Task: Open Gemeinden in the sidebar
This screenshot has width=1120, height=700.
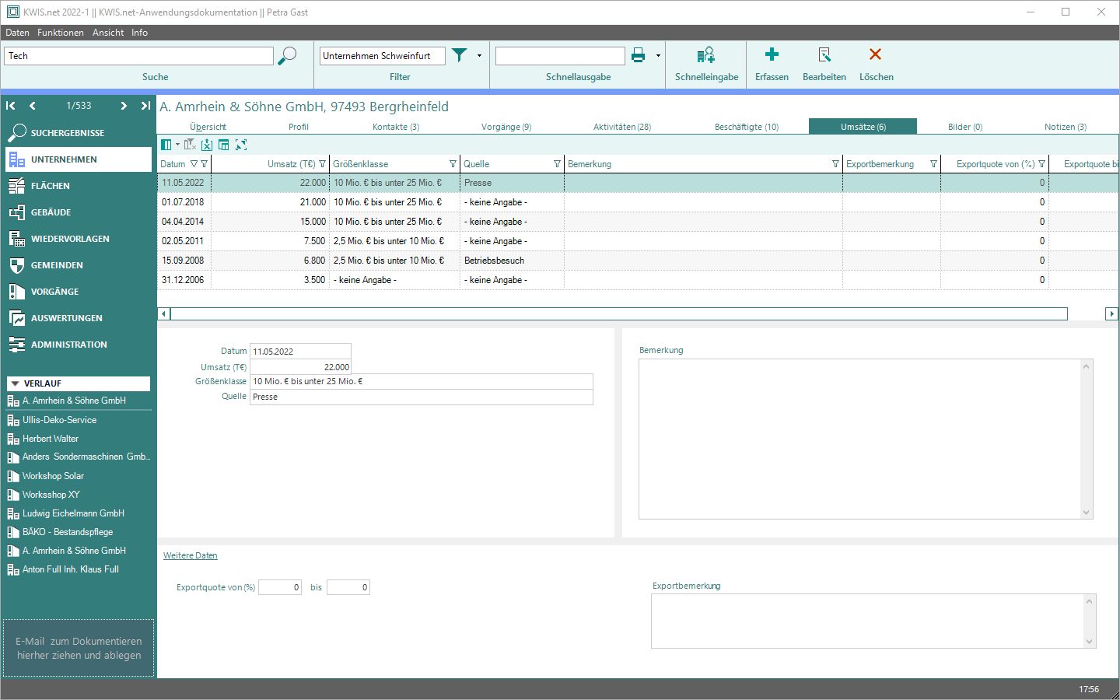Action: coord(79,265)
